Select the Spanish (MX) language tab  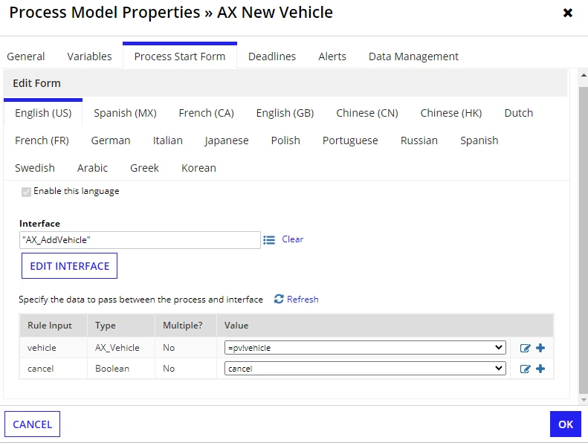click(x=125, y=113)
